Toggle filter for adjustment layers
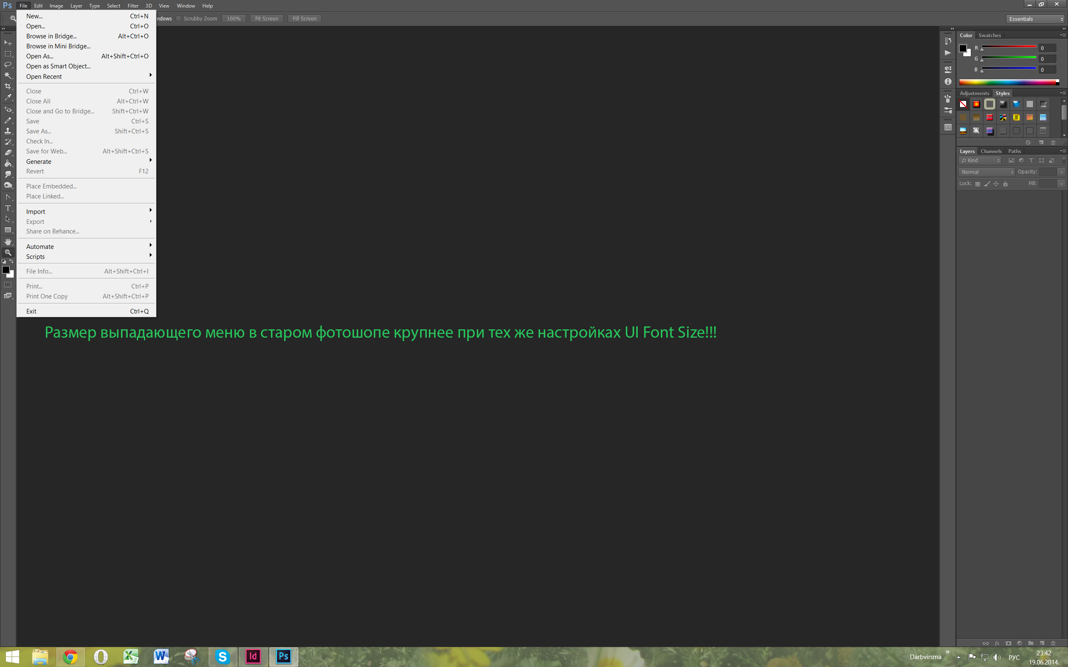Viewport: 1068px width, 667px height. tap(1021, 160)
